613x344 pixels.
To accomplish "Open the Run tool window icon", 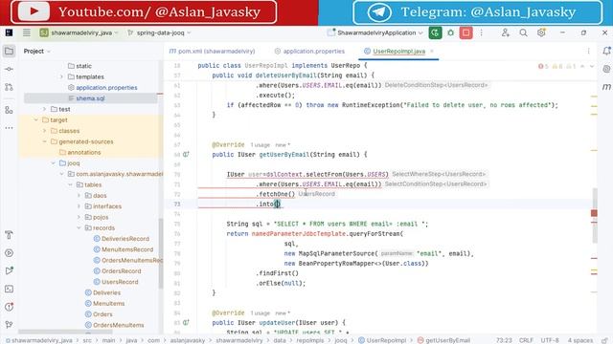I will coord(9,270).
